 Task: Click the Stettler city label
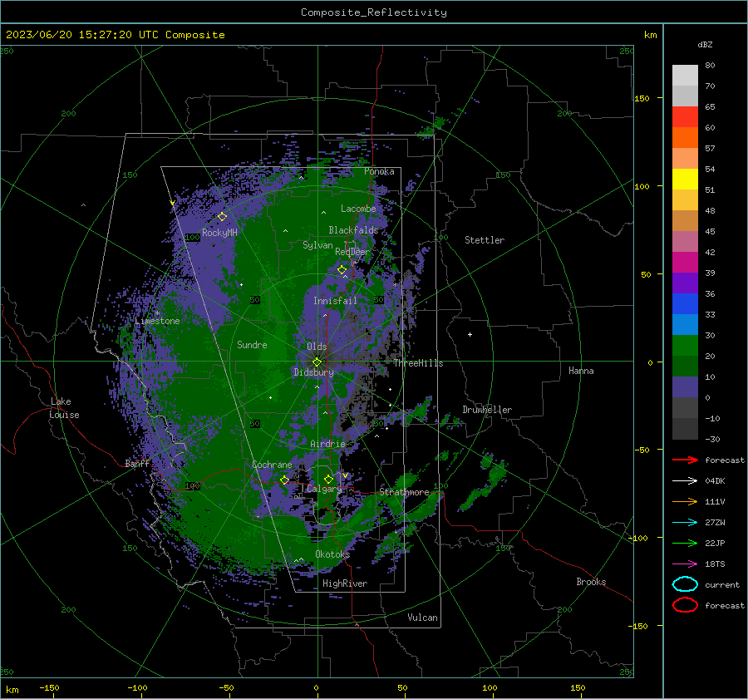485,240
